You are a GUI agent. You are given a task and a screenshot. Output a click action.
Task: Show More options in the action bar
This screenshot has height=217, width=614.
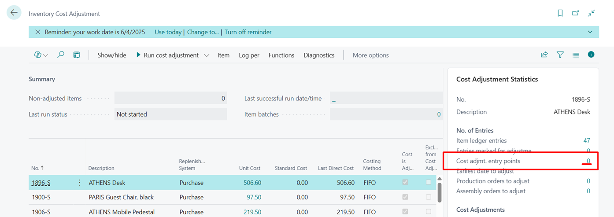tap(371, 55)
